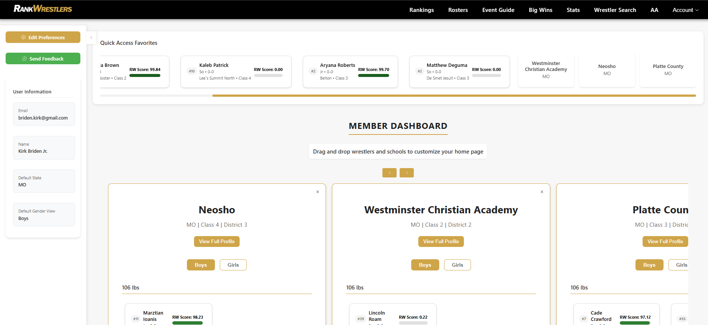
Task: Click the Send Feedback button
Action: click(x=43, y=59)
